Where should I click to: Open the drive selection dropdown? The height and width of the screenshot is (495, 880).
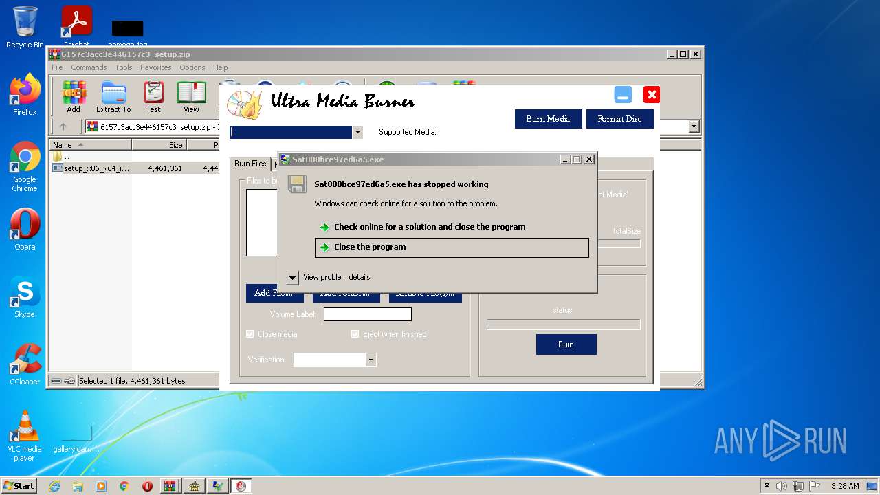pos(357,132)
